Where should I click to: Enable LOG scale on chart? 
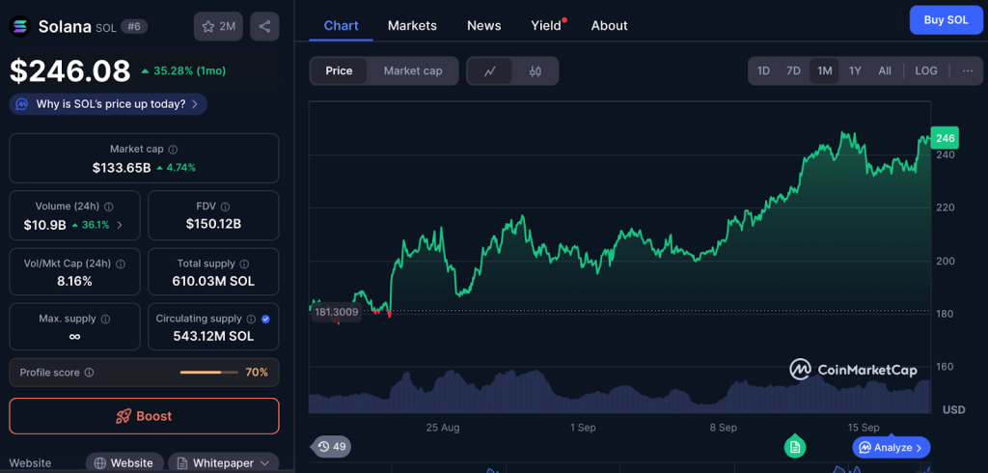925,70
